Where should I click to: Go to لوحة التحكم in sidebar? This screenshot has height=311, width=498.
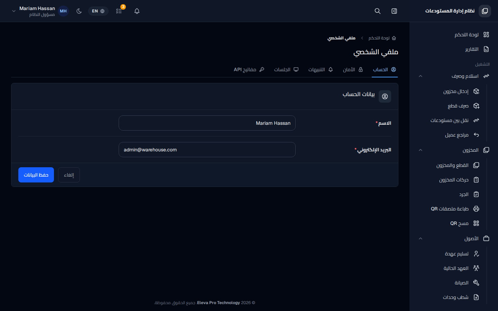tap(454, 35)
